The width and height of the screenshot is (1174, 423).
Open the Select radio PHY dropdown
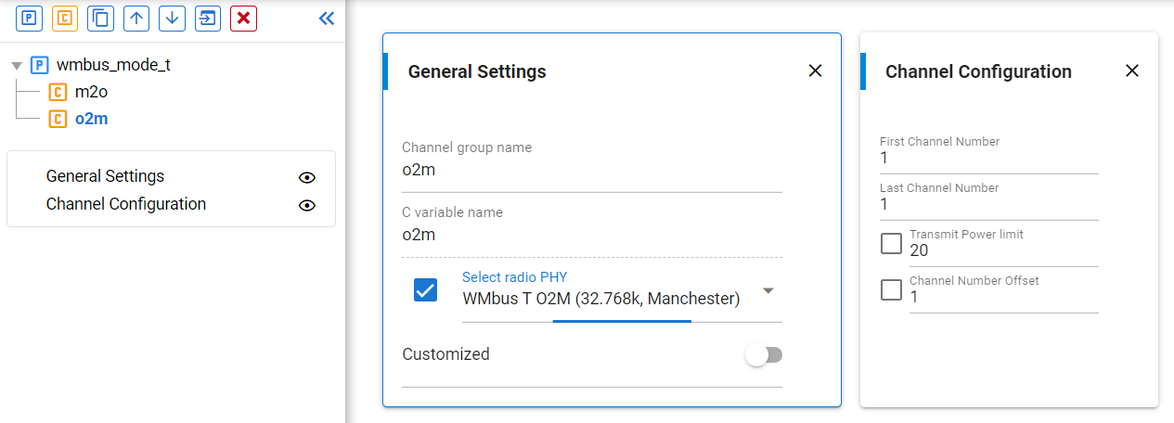pos(768,291)
